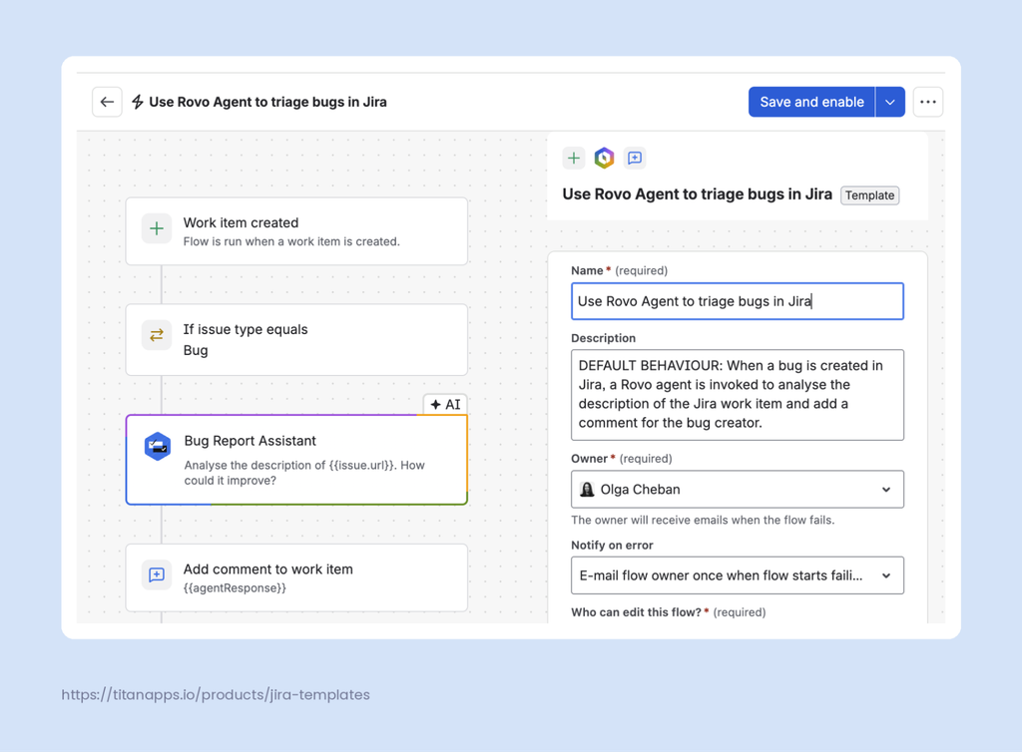The width and height of the screenshot is (1022, 752).
Task: Click the back arrow button
Action: pos(107,102)
